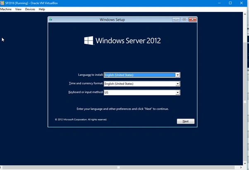
Task: Expand the Keyboard or input method dropdown arrow
Action: [177, 92]
